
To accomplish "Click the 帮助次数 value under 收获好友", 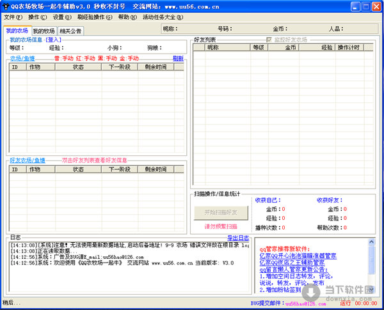I will tap(345, 228).
